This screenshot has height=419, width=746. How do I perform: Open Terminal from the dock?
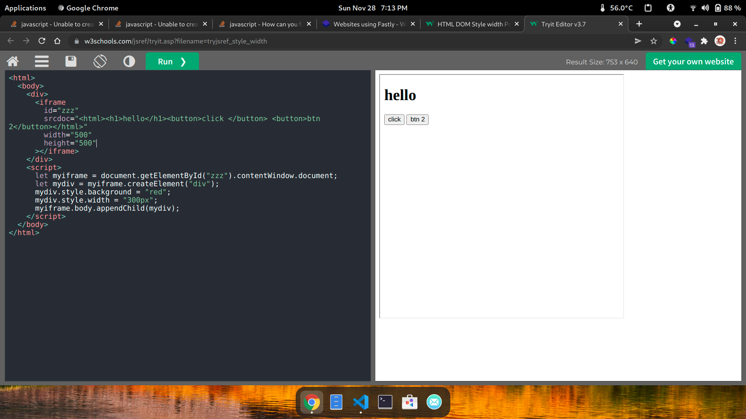click(385, 402)
